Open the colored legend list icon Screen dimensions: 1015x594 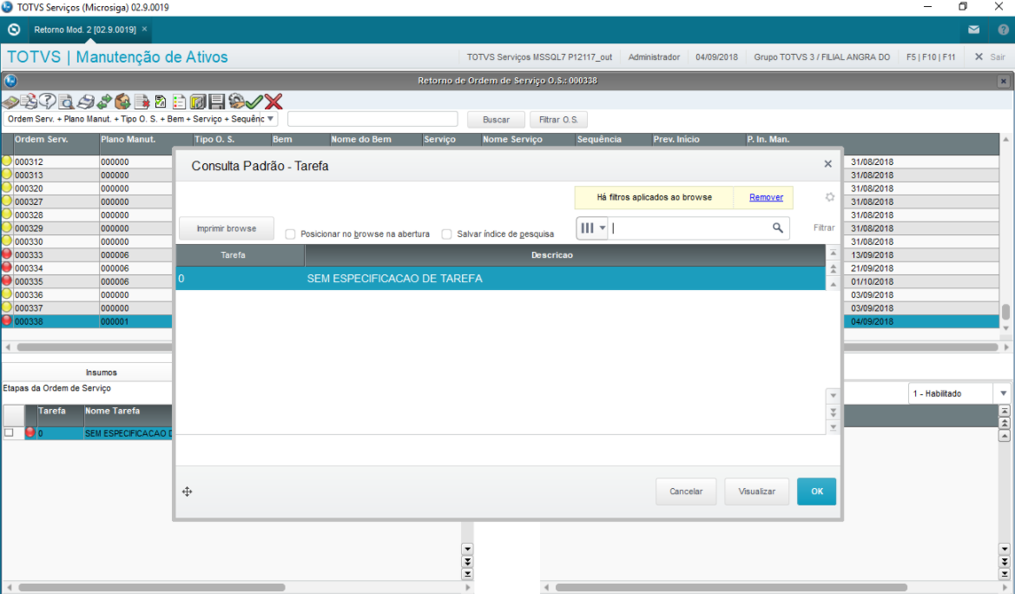[x=180, y=102]
